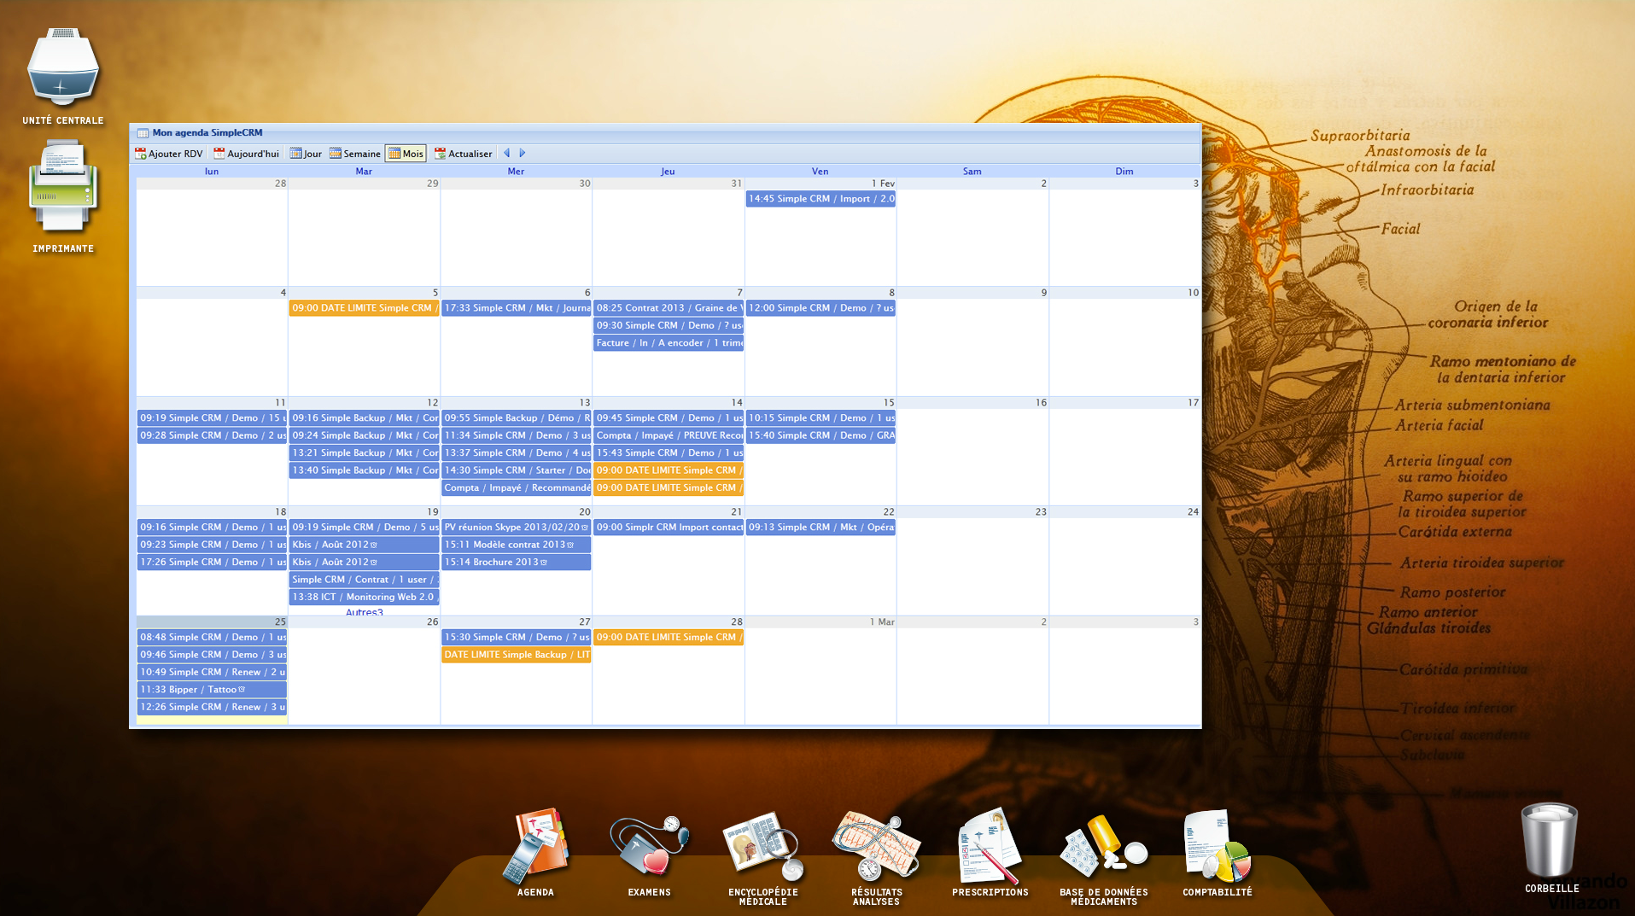Open 14:45 Simple CRM Import event
Image resolution: width=1635 pixels, height=916 pixels.
click(x=820, y=199)
